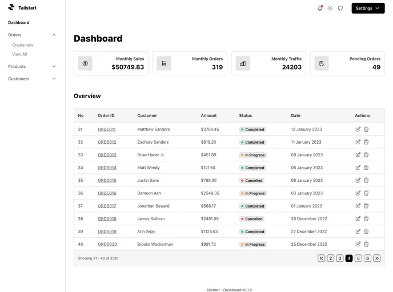Edit Matthew Sanders order with pencil icon
The height and width of the screenshot is (292, 393).
click(x=358, y=129)
